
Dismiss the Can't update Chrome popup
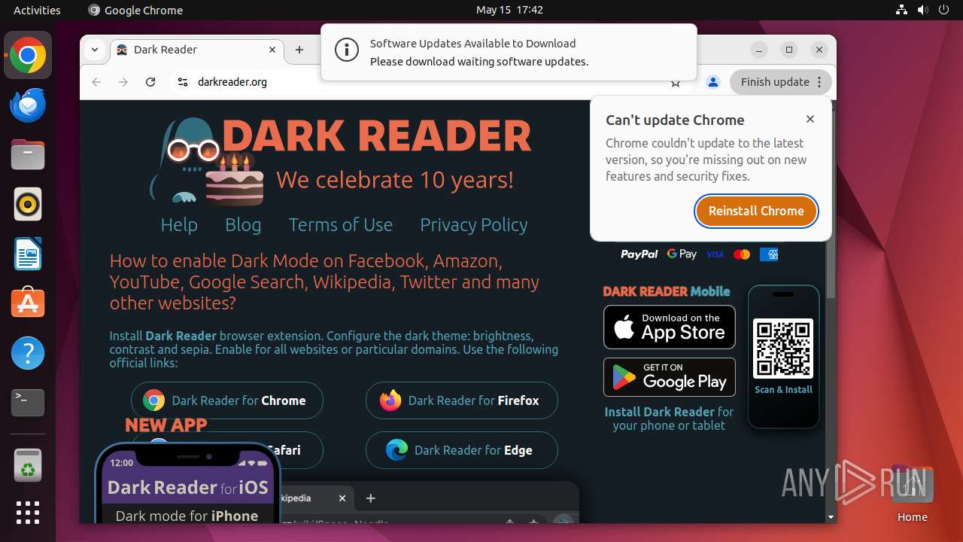click(x=810, y=119)
